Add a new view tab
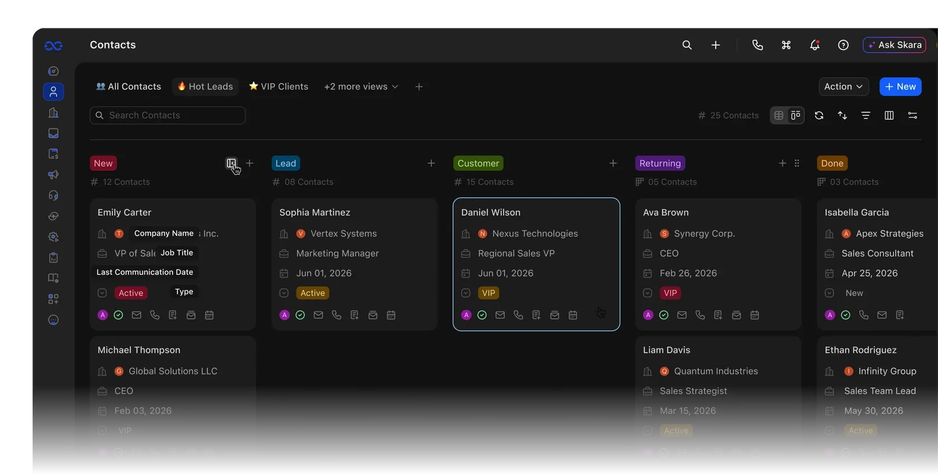Image resolution: width=938 pixels, height=474 pixels. pyautogui.click(x=419, y=86)
